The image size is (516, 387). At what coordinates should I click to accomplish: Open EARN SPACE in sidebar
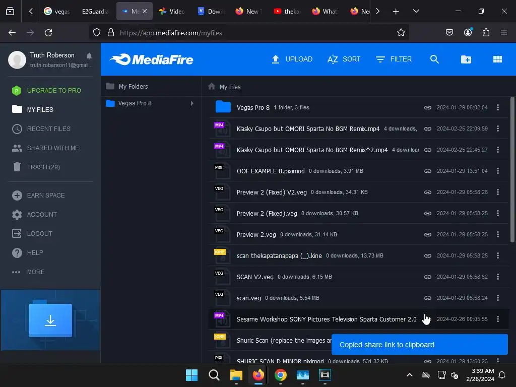click(38, 196)
